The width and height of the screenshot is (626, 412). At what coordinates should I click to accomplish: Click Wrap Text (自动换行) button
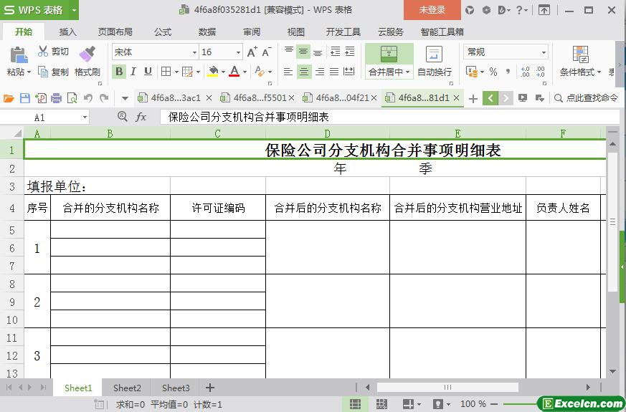(x=435, y=61)
